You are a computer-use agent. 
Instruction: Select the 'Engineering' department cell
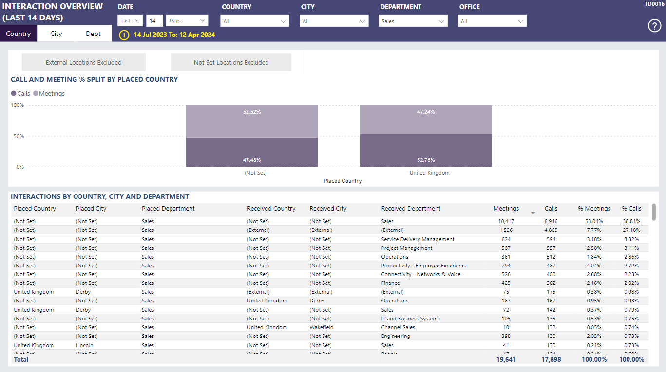[396, 336]
